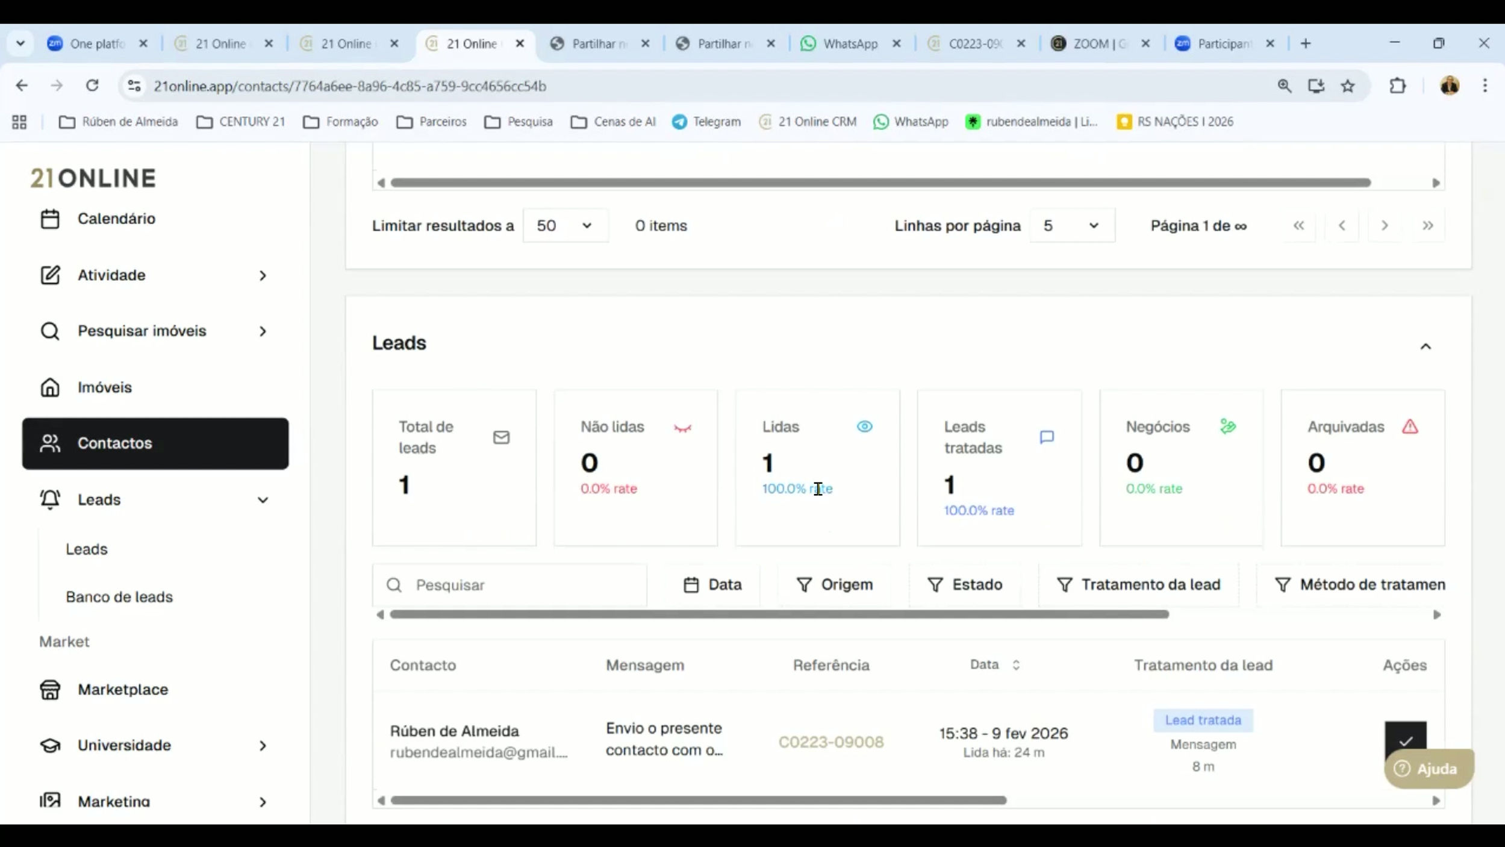Click the Negócios handshake icon

click(1227, 427)
